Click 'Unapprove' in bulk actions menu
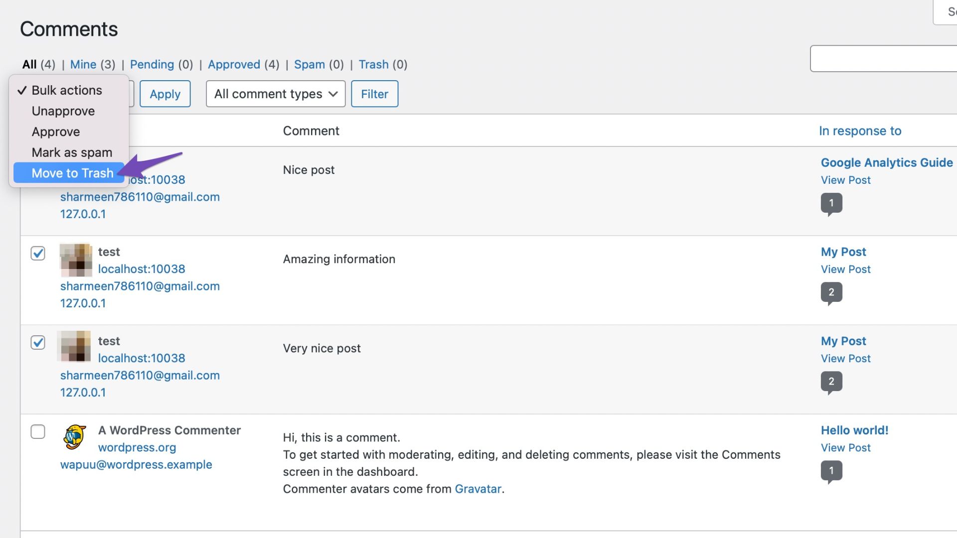The image size is (957, 538). (x=63, y=111)
